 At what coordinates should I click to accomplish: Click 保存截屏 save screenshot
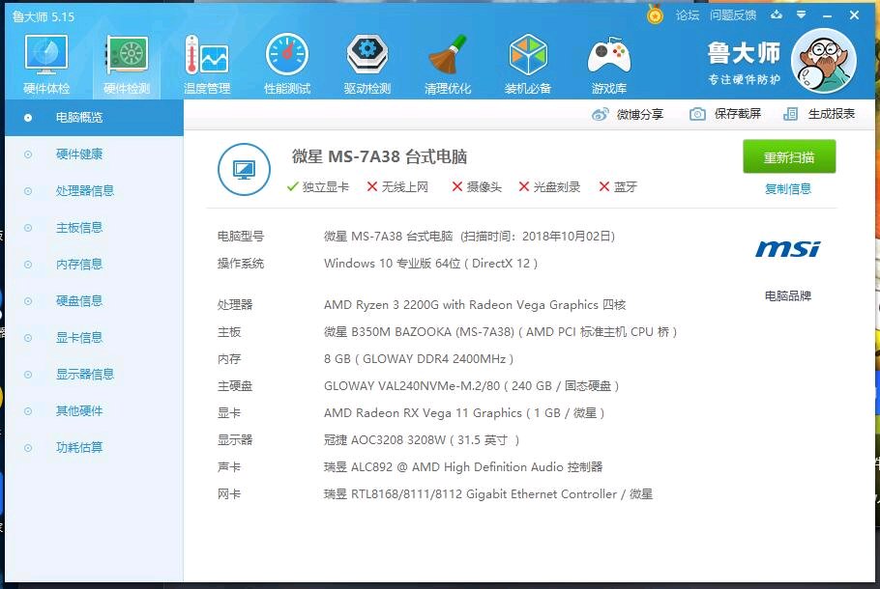click(x=725, y=114)
